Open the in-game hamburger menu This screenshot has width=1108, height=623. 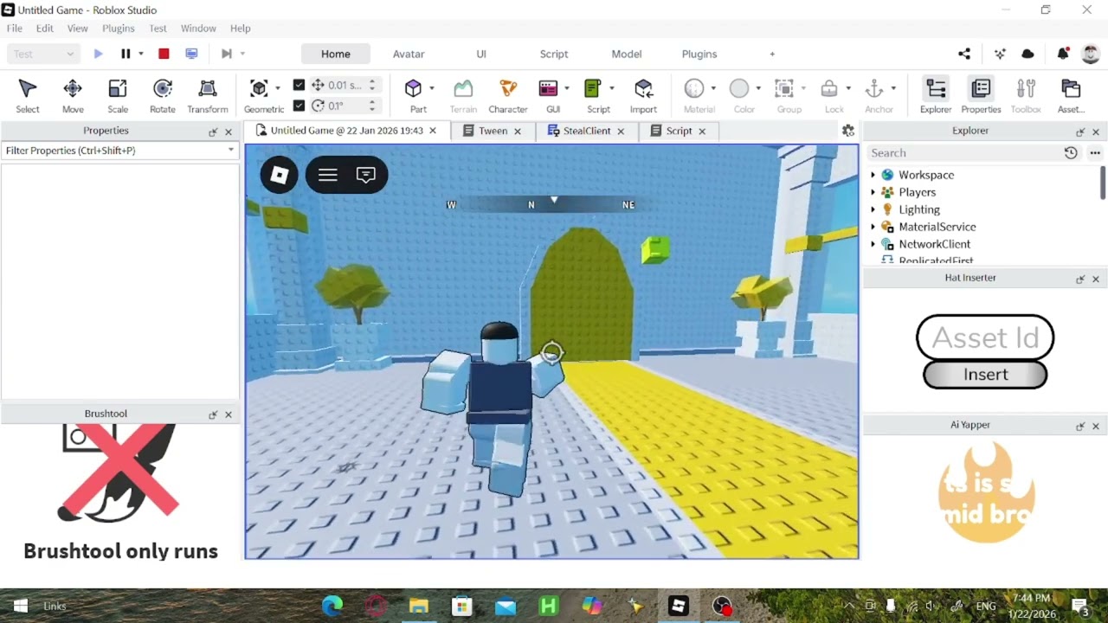pos(327,175)
